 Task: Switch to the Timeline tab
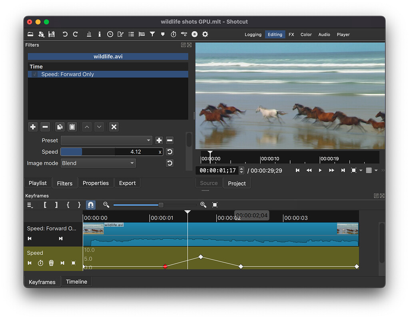[x=76, y=281]
